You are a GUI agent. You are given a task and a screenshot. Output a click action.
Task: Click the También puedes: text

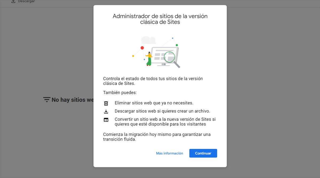[x=120, y=93]
